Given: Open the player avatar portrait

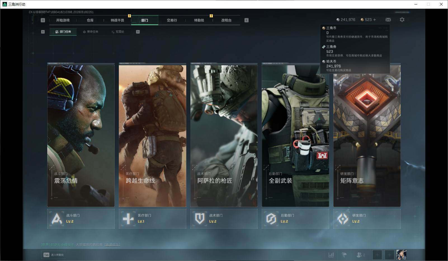Looking at the screenshot, I should (x=401, y=255).
